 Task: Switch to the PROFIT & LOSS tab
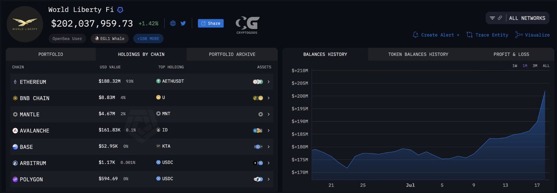coord(511,54)
